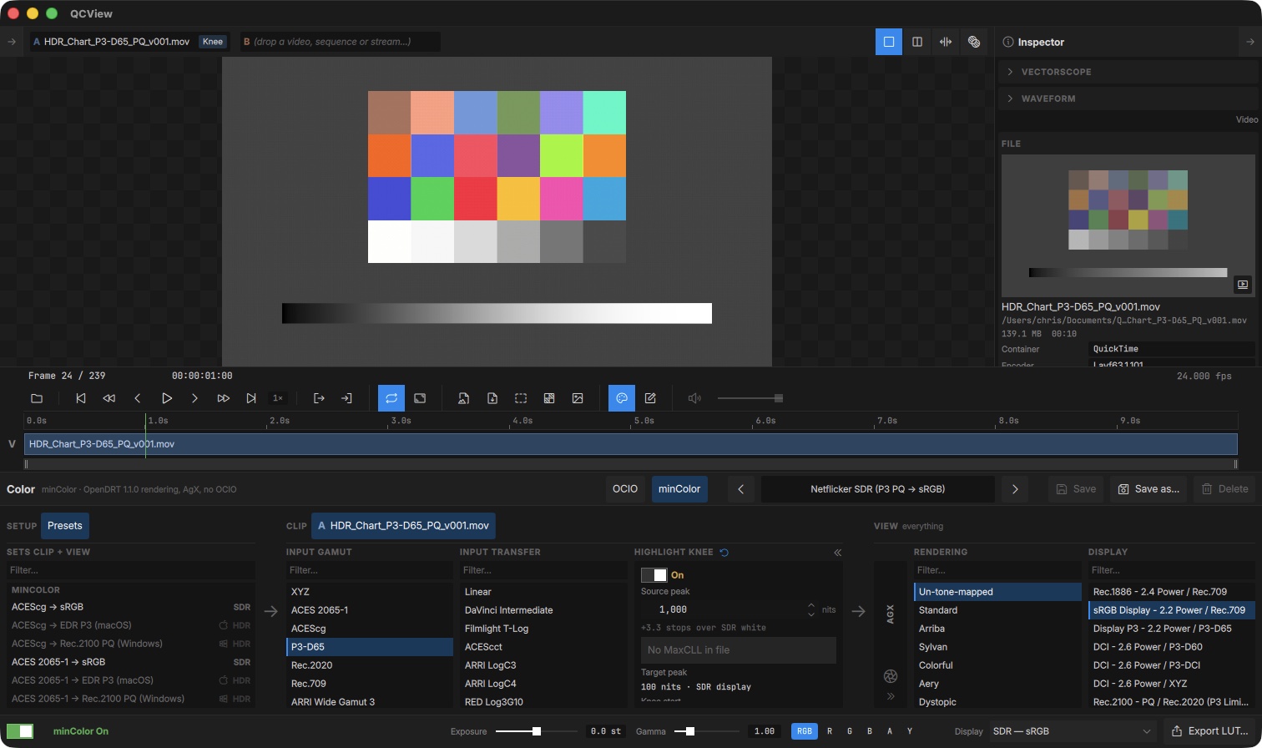Mute audio with the speaker icon
The image size is (1262, 748).
pyautogui.click(x=694, y=398)
